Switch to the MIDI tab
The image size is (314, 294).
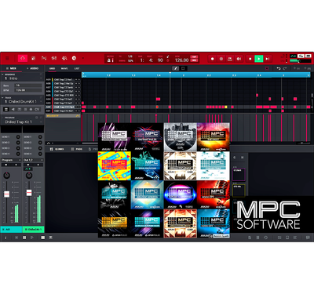tap(12, 68)
